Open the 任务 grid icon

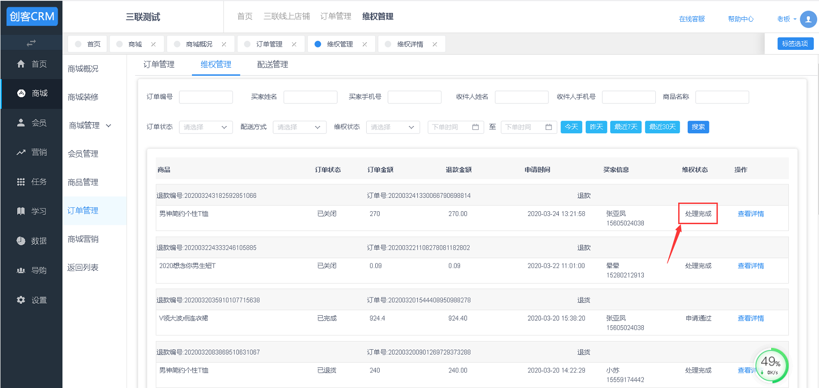point(21,182)
